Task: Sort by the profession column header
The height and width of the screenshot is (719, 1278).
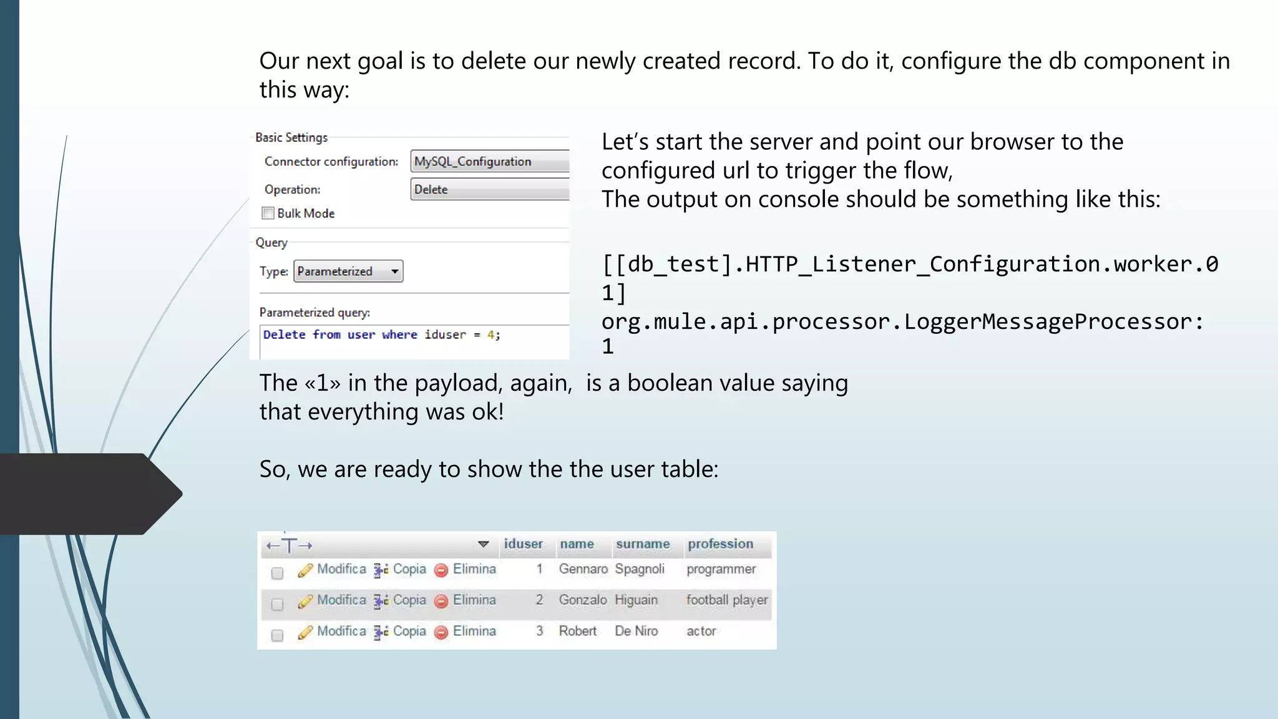Action: click(720, 544)
